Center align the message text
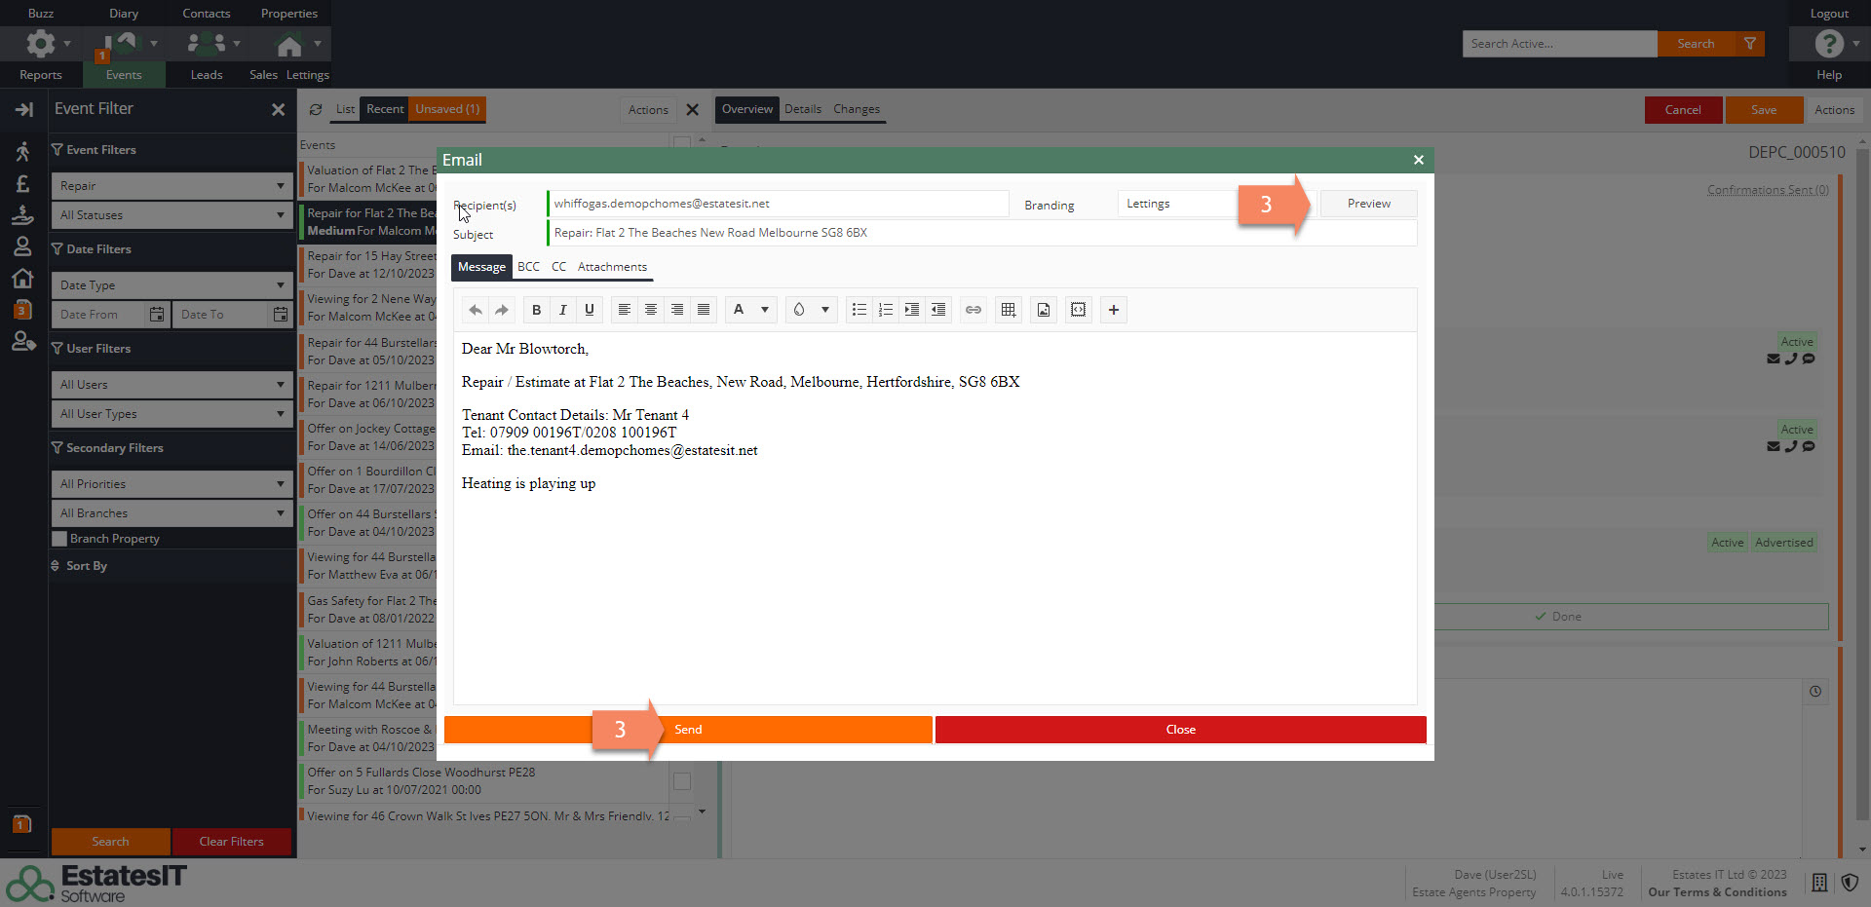This screenshot has height=907, width=1871. pos(651,310)
